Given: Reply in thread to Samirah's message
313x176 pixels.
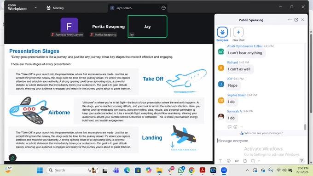Looking at the screenshot, I should (x=229, y=127).
